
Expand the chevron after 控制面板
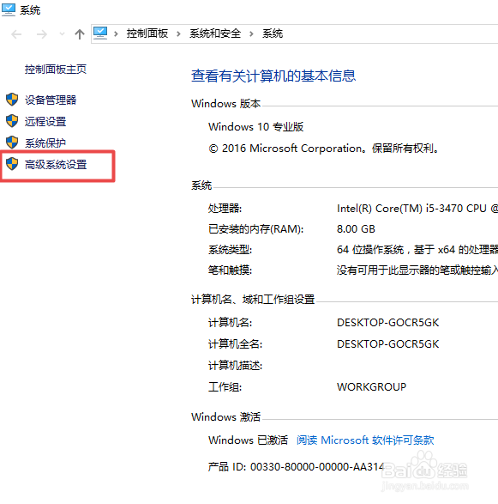click(x=178, y=33)
